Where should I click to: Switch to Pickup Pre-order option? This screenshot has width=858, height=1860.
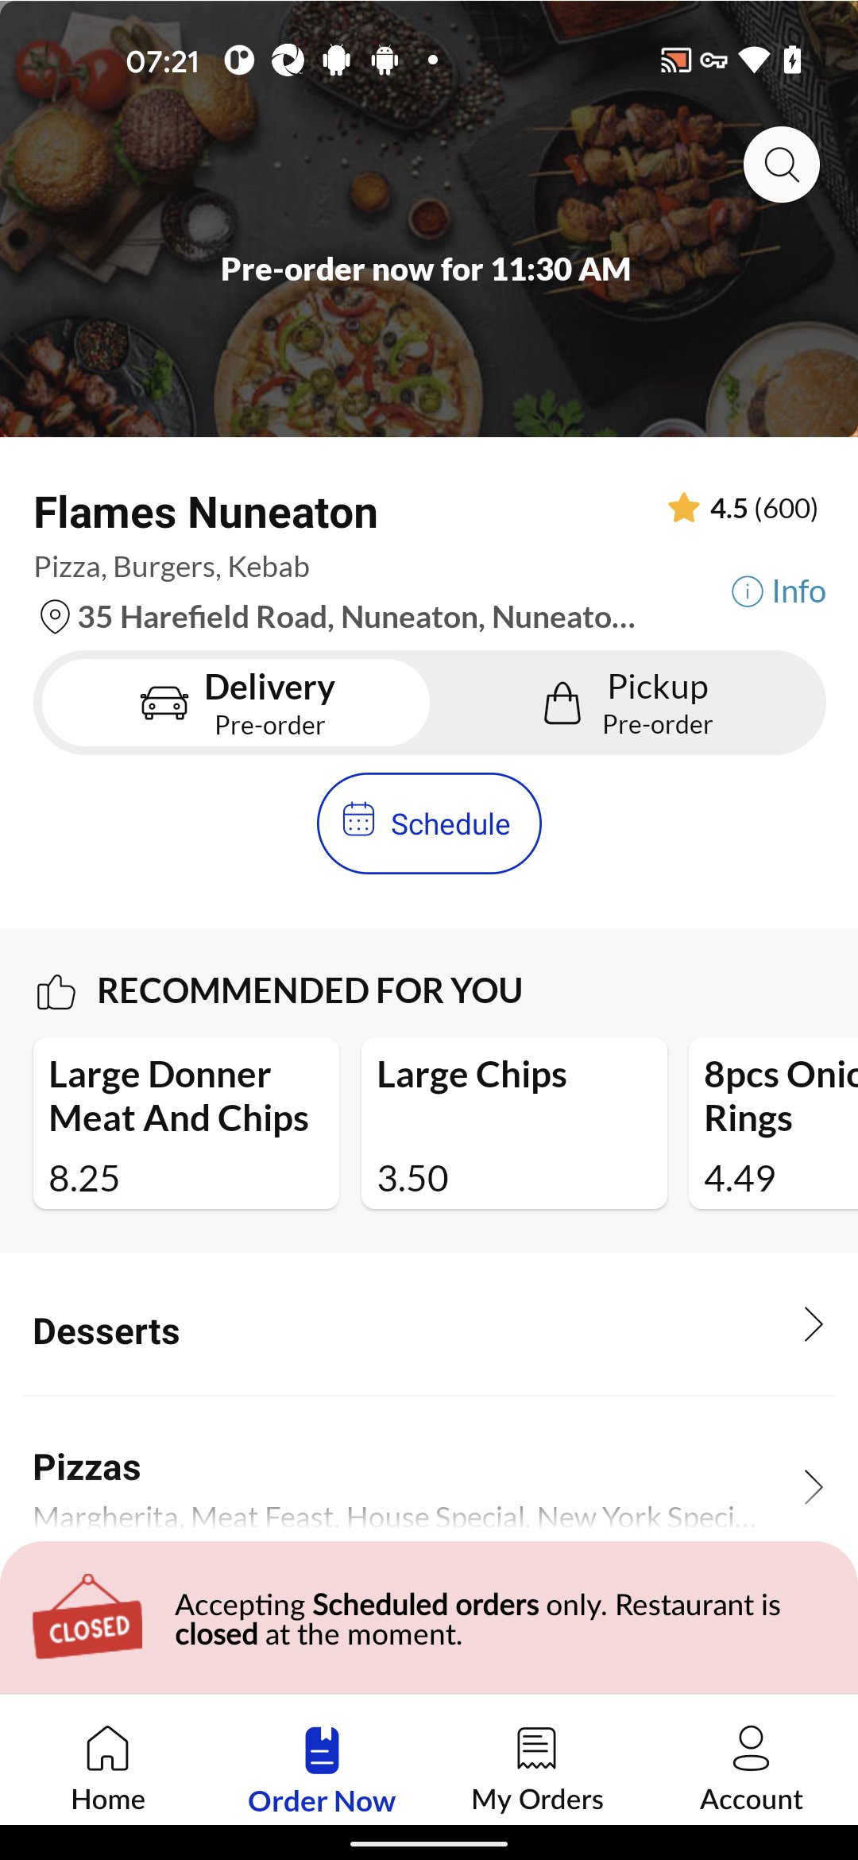point(628,703)
